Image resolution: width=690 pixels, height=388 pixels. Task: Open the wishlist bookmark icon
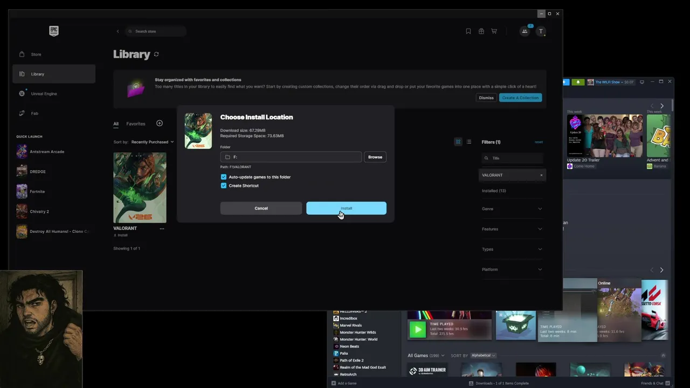click(x=468, y=31)
